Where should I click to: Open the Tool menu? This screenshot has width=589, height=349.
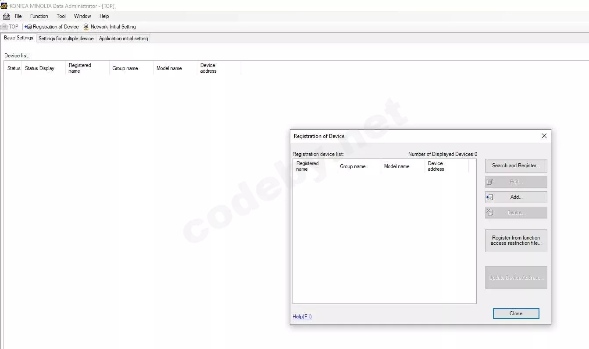[61, 16]
